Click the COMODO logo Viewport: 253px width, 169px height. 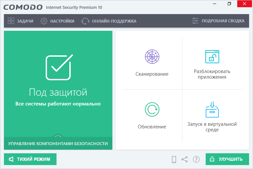coord(23,8)
